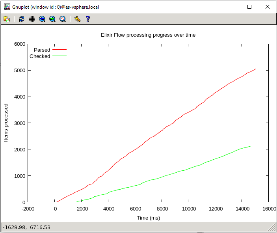277x233 pixels.
Task: Toggle the grid icon
Action: [32, 19]
